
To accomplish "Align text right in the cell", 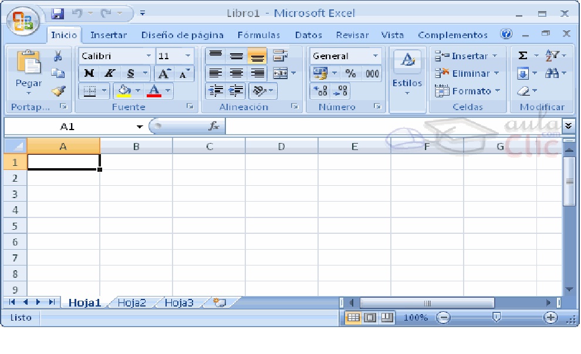I will (x=258, y=73).
